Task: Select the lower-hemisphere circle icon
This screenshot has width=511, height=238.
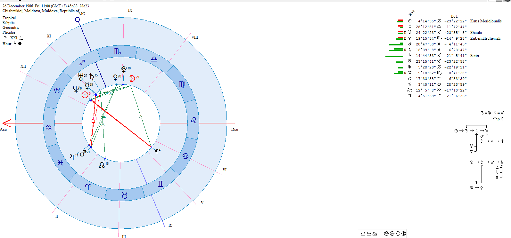Action: 392,234
